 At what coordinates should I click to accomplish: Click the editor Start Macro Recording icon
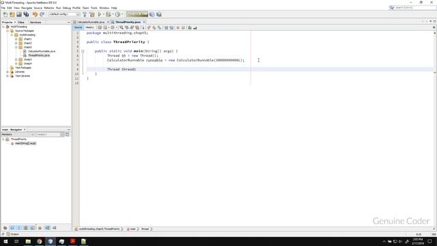point(178,27)
